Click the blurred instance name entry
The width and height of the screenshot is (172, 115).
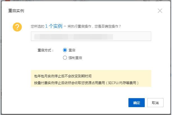tap(73, 37)
